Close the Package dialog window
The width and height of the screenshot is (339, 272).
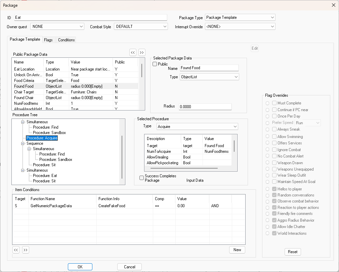tap(333, 5)
